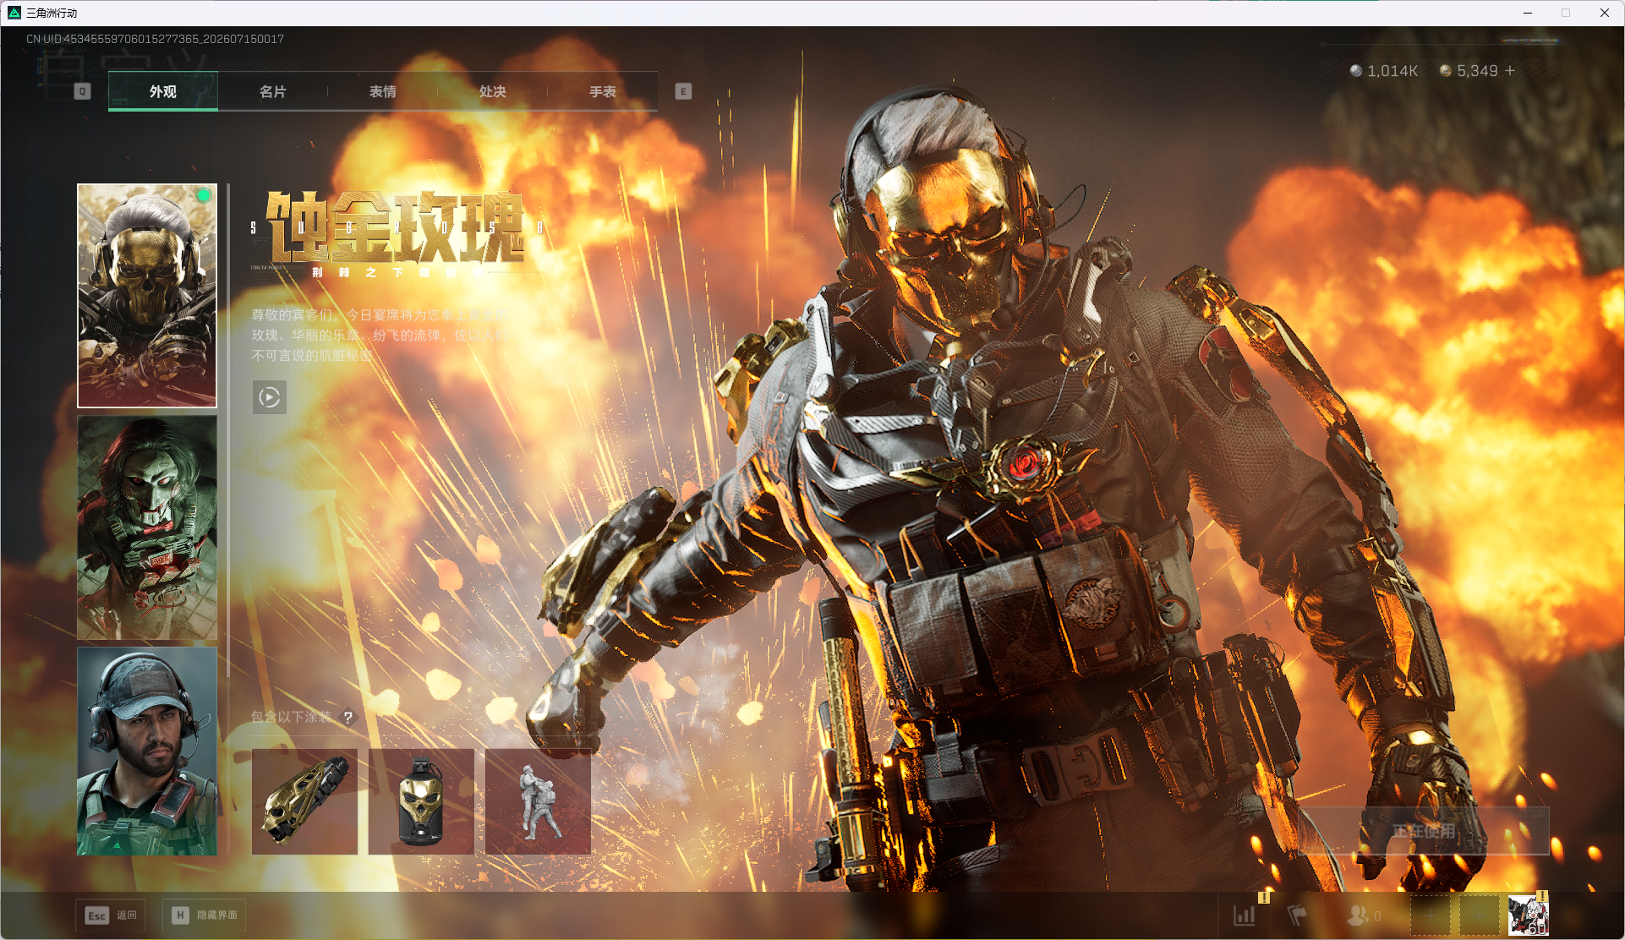This screenshot has width=1625, height=940.
Task: Play the skin preview video
Action: 269,397
